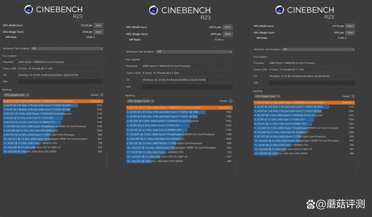Click the Info input field in middle window
372x217 pixels.
pyautogui.click(x=187, y=87)
